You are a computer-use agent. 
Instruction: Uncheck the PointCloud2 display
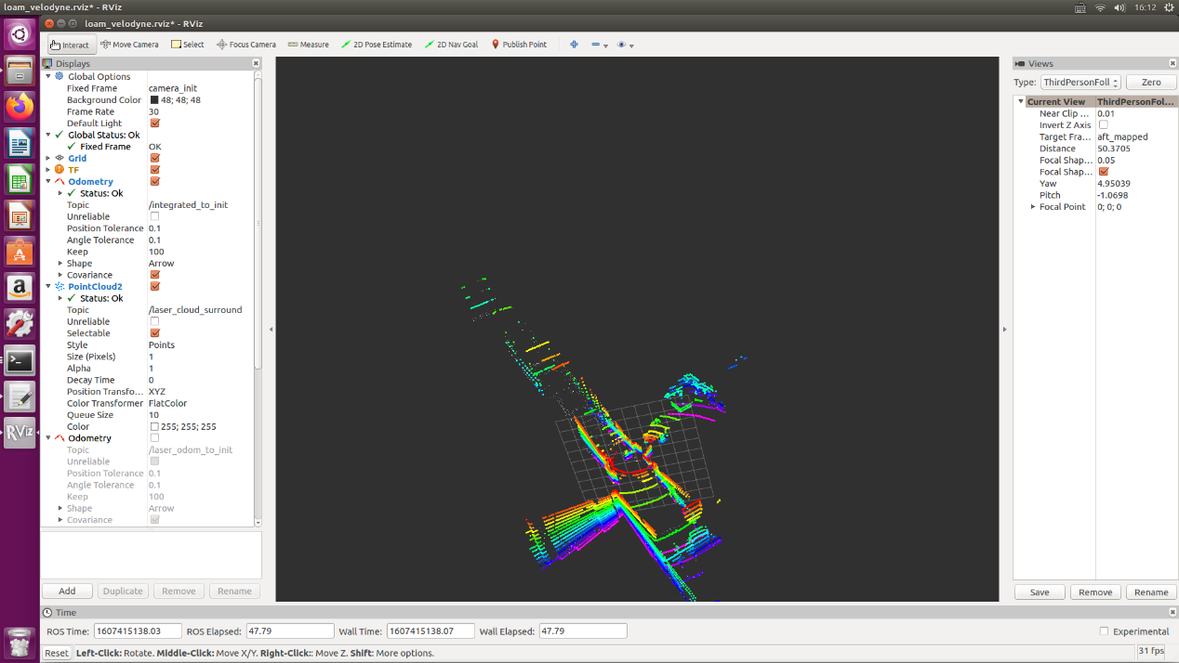coord(154,287)
